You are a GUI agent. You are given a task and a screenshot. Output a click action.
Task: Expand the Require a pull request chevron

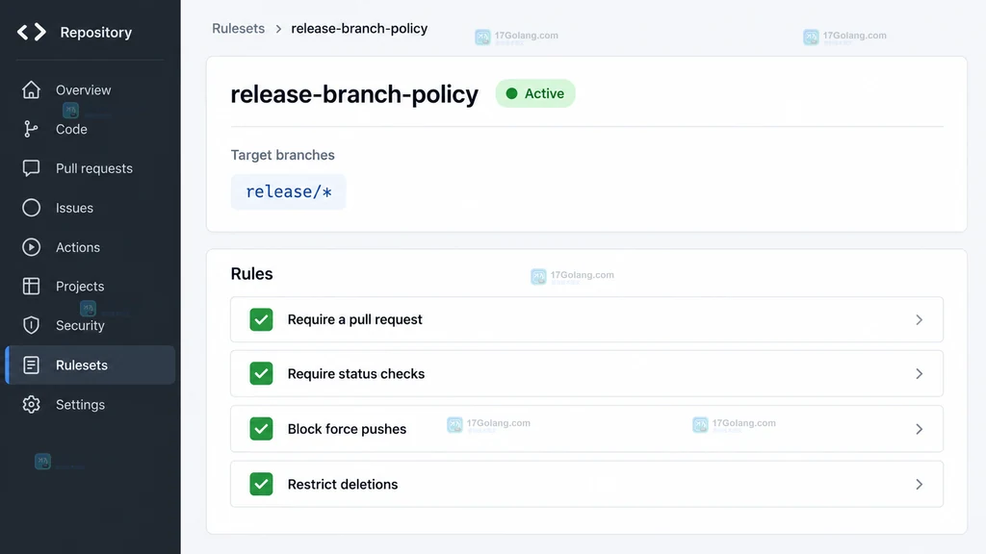pyautogui.click(x=919, y=319)
